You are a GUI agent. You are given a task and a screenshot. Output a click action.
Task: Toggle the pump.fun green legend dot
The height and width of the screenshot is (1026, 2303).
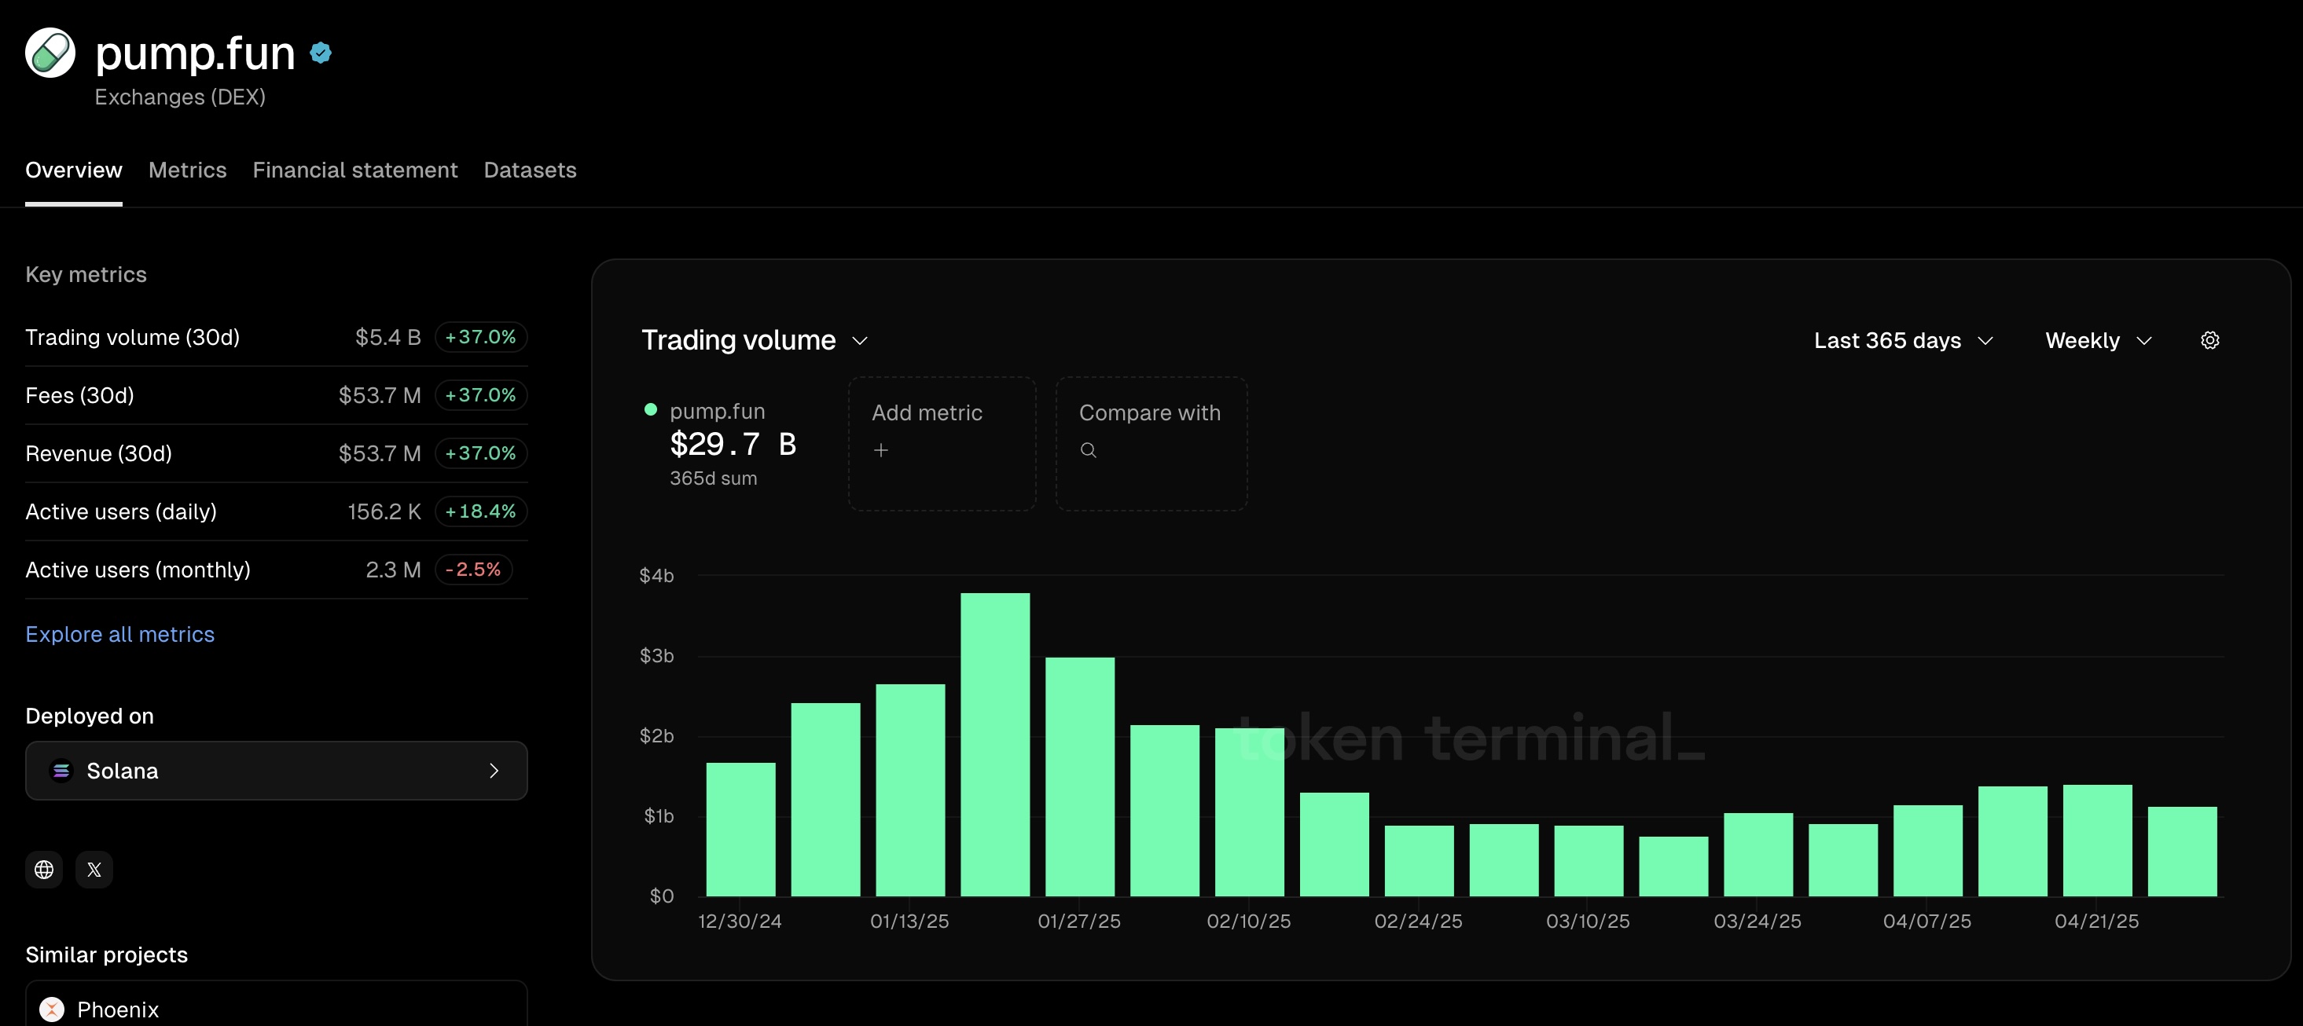651,410
